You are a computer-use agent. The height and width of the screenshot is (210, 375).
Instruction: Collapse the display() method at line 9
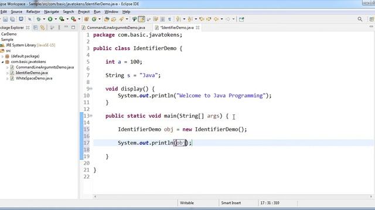[91, 89]
